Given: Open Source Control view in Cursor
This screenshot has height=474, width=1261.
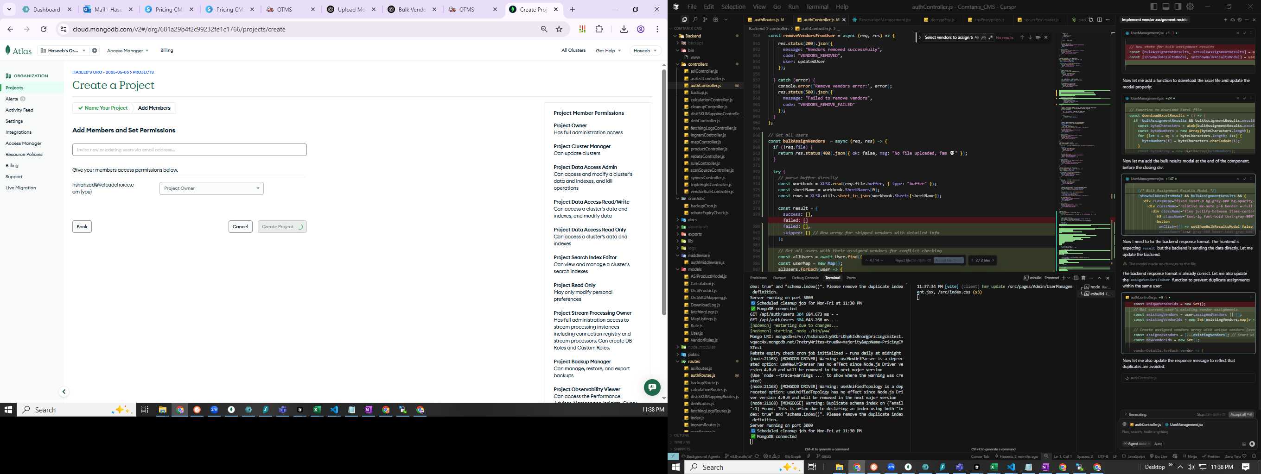Looking at the screenshot, I should [x=705, y=19].
